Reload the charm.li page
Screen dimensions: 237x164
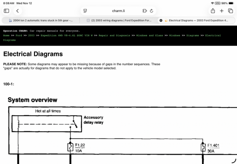[151, 11]
